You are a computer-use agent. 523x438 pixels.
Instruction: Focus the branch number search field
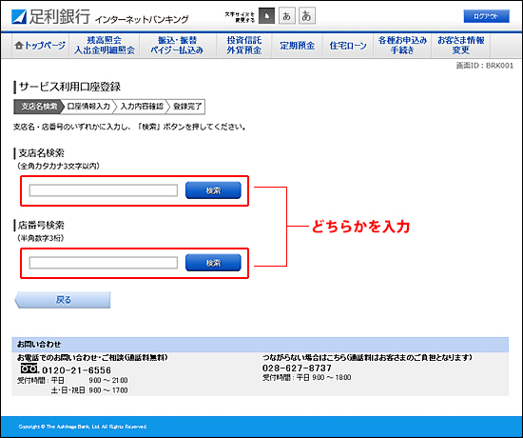pyautogui.click(x=104, y=263)
